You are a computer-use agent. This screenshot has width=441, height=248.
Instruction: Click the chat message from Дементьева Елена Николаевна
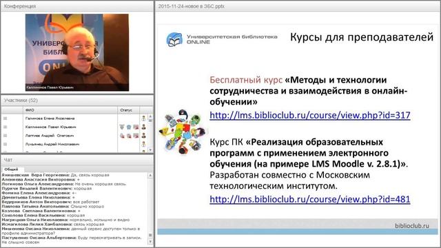[39, 198]
